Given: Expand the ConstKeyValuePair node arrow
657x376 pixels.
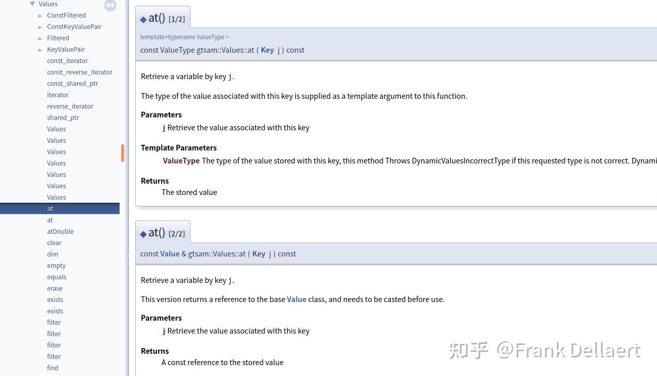Looking at the screenshot, I should point(40,27).
